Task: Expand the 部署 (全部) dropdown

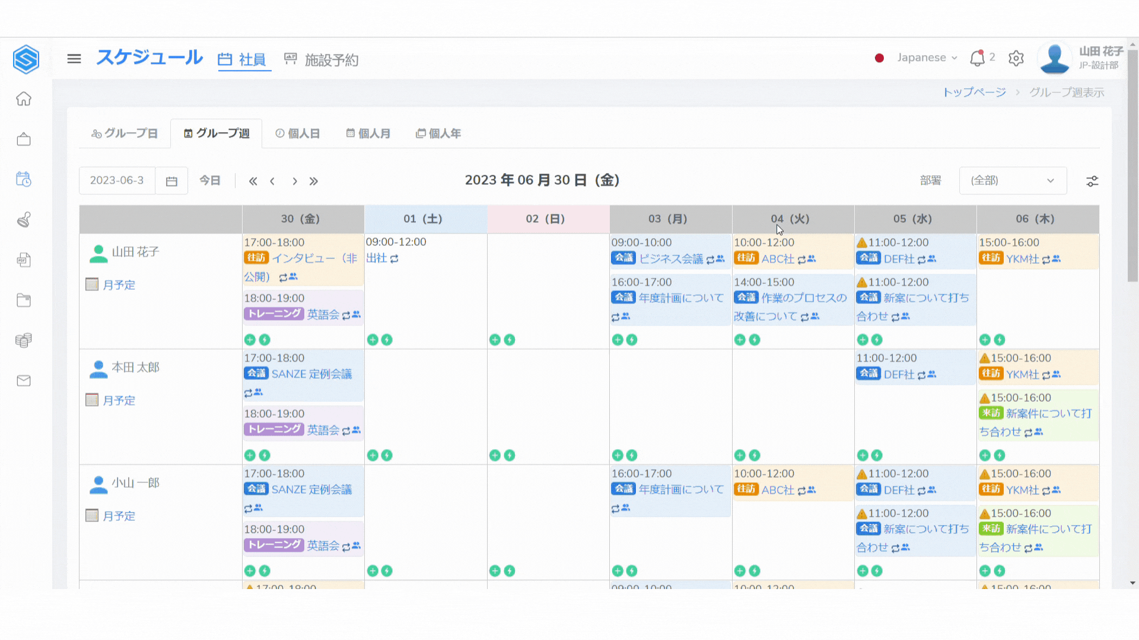Action: click(x=1013, y=181)
